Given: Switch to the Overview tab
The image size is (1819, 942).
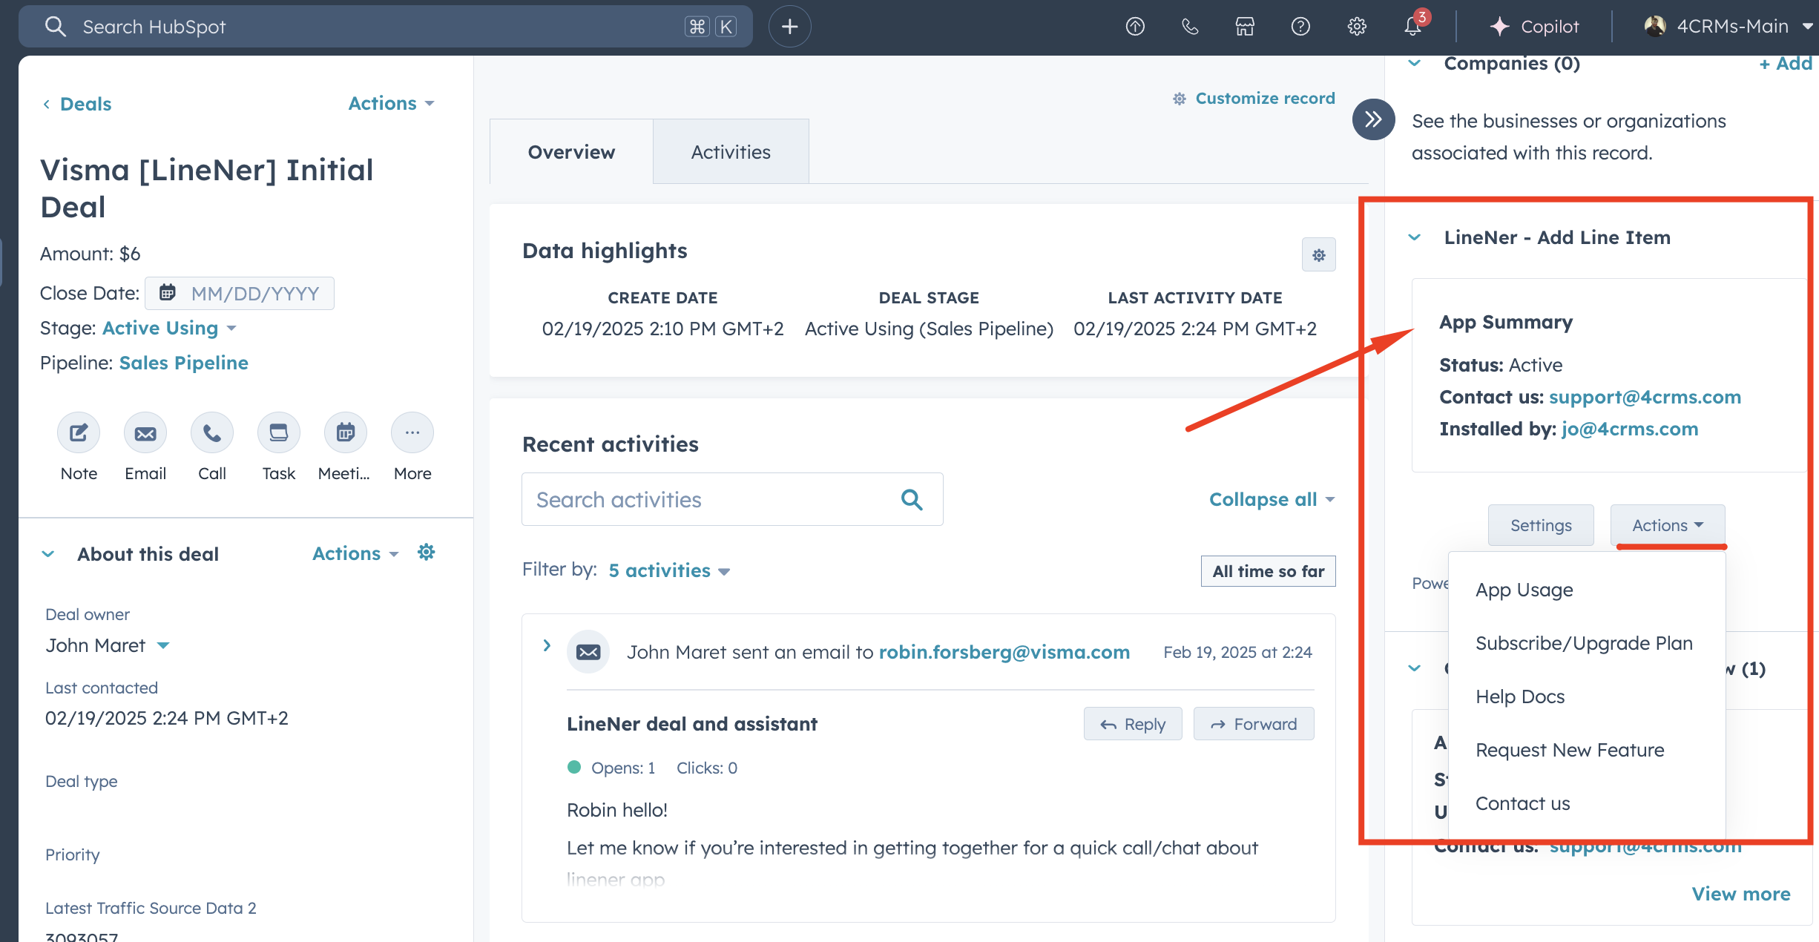Looking at the screenshot, I should click(x=571, y=152).
